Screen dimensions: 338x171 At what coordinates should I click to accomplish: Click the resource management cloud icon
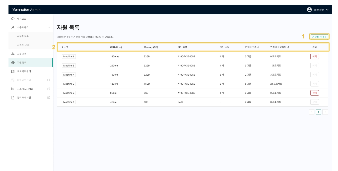[x=13, y=63]
